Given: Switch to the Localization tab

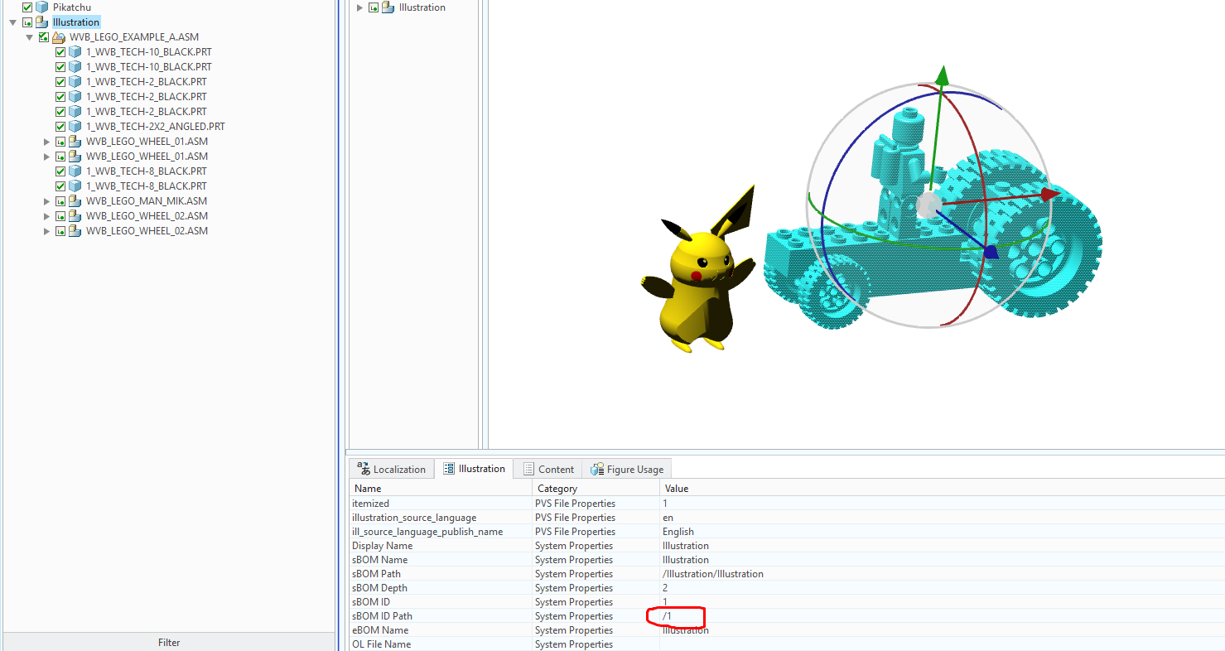Looking at the screenshot, I should 391,469.
